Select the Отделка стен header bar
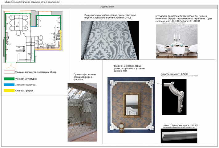The height and width of the screenshot is (148, 219). [109, 7]
